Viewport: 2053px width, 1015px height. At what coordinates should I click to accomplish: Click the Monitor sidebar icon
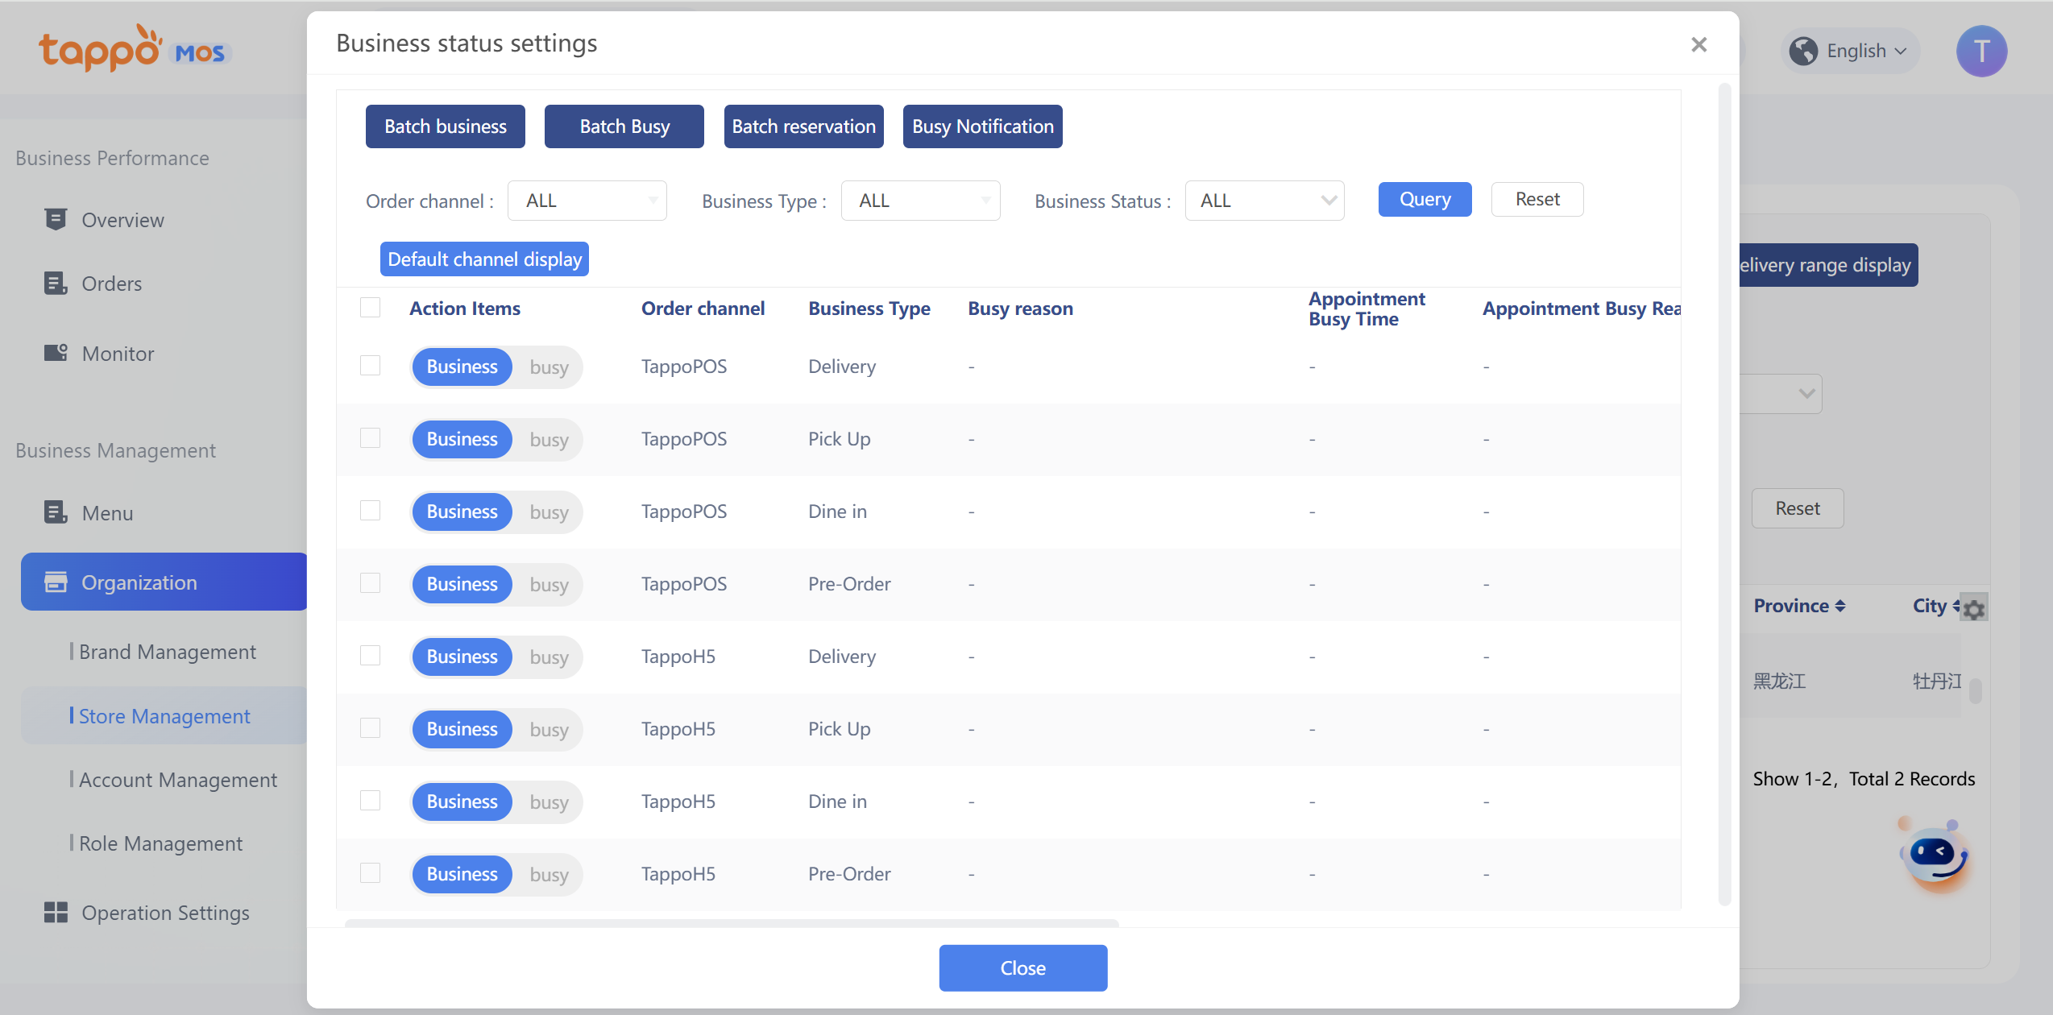56,353
